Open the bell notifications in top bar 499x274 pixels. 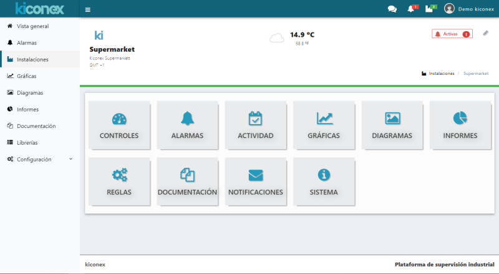[410, 9]
